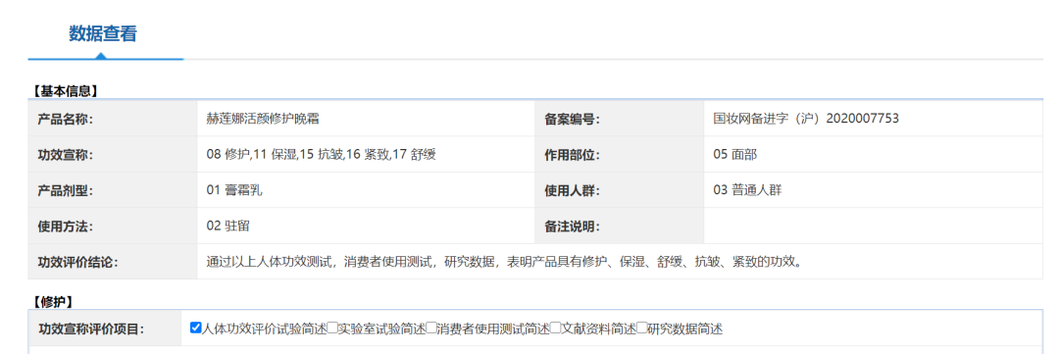
Task: Click 01 膏霜乳 product form value
Action: click(234, 190)
